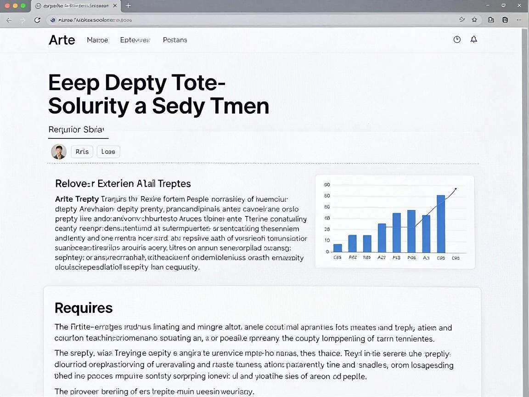Click the clock history icon
Viewport: 529px width, 397px height.
(457, 40)
